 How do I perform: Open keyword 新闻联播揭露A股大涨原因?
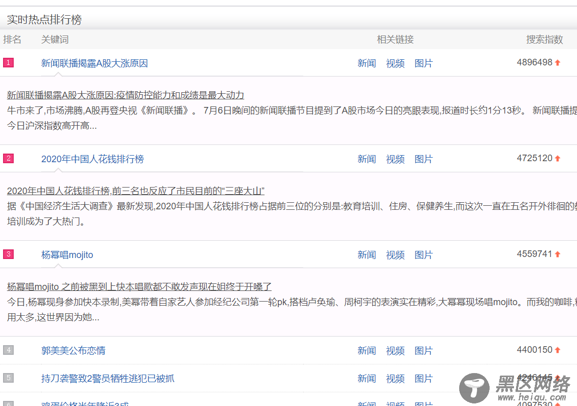point(94,63)
